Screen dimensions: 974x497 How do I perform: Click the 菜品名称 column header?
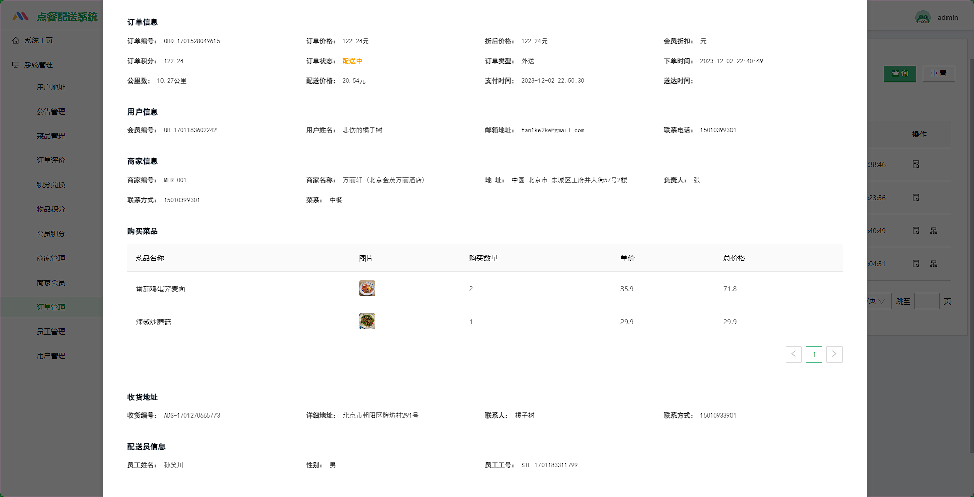(x=150, y=258)
